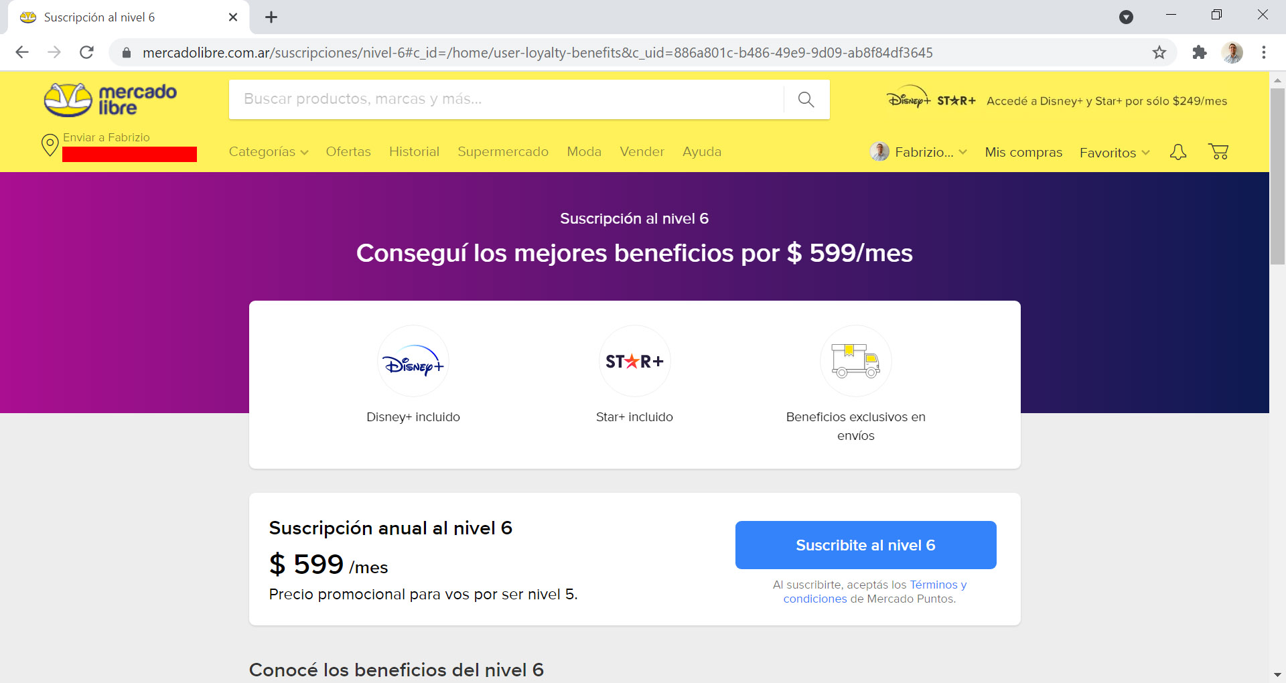Viewport: 1286px width, 683px height.
Task: Click the page vertical scrollbar thumb
Action: click(1277, 176)
